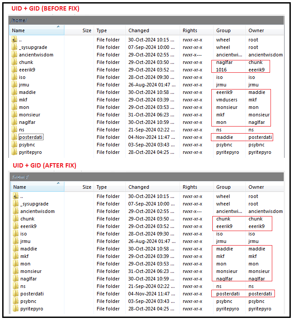The image size is (293, 321).
Task: Click the parent directory icon in bottom panel
Action: pos(15,196)
